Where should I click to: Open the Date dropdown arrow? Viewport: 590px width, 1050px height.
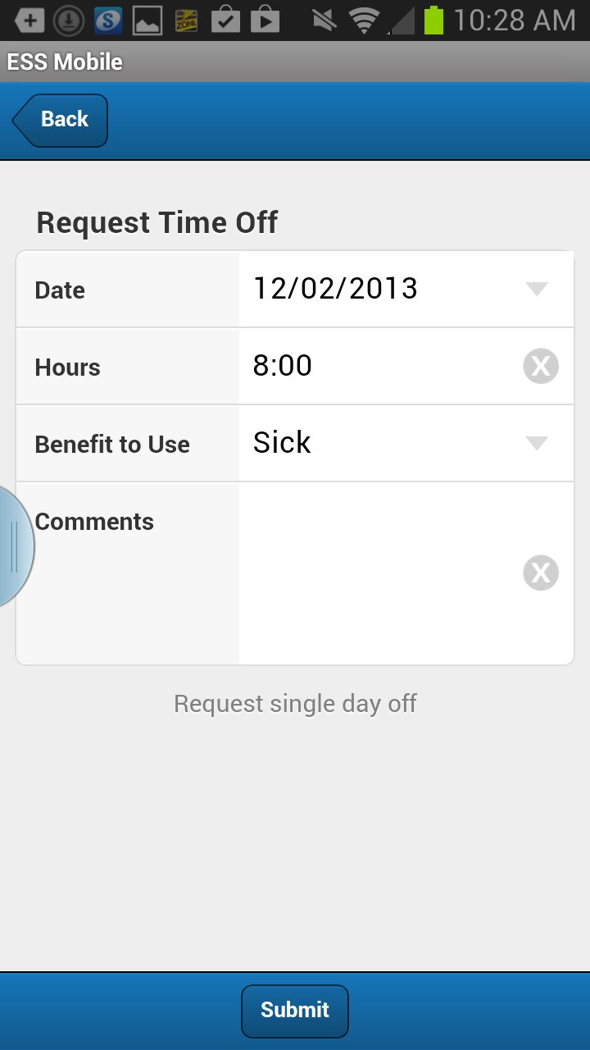pos(537,289)
